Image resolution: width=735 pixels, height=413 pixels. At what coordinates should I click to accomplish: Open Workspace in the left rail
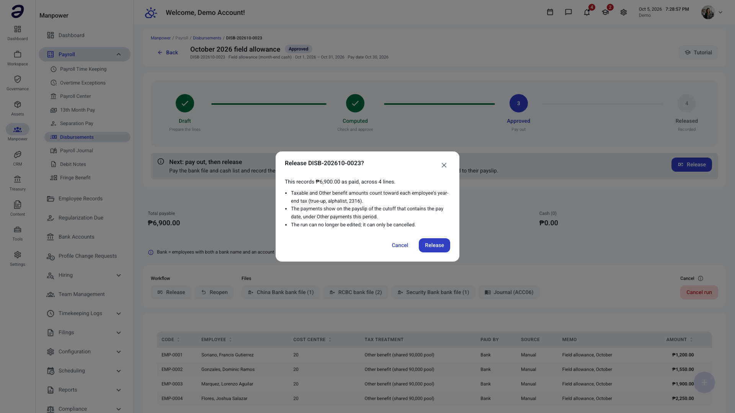point(18,58)
